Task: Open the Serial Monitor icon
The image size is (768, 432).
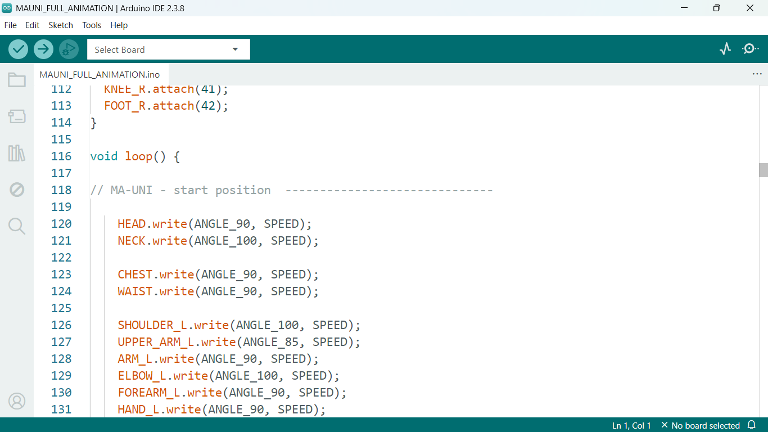Action: [x=750, y=49]
